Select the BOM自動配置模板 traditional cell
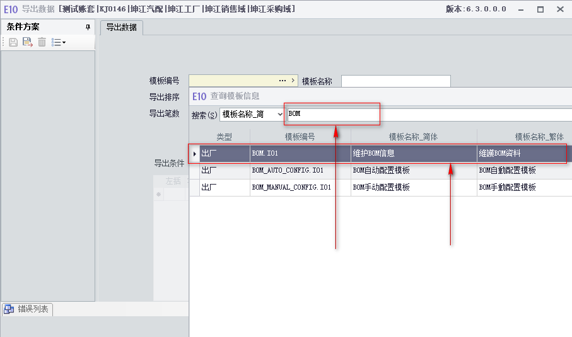Image resolution: width=572 pixels, height=337 pixels. [525, 171]
